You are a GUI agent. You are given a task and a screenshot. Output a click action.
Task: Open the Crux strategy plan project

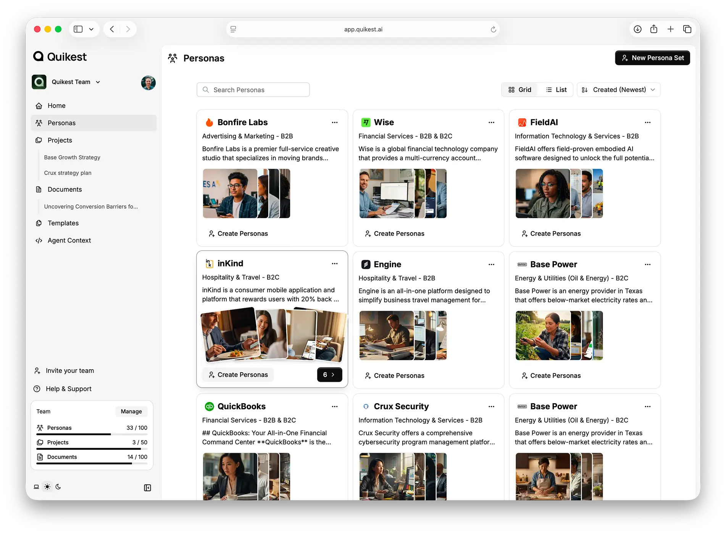68,173
